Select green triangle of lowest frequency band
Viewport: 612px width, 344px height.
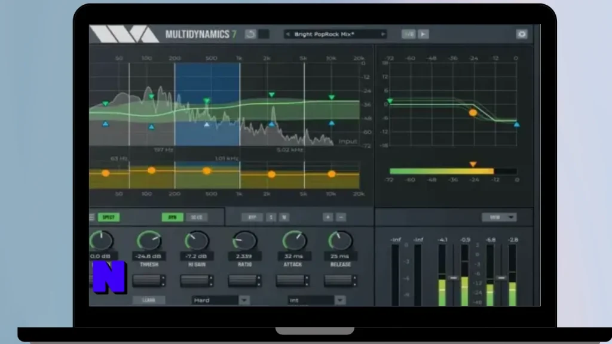click(x=105, y=104)
